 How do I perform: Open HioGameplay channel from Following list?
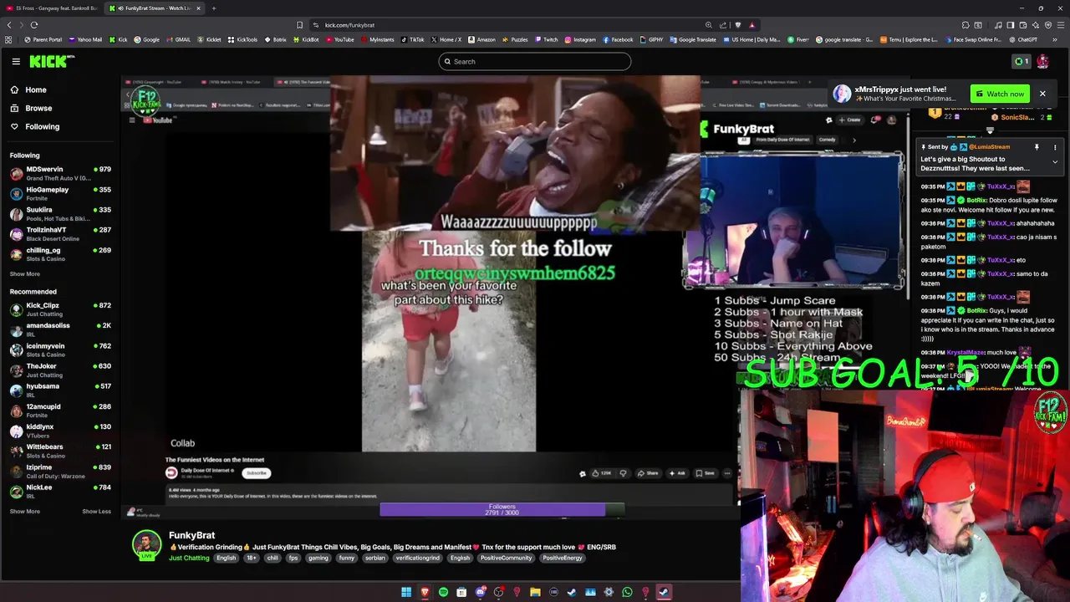pos(59,193)
